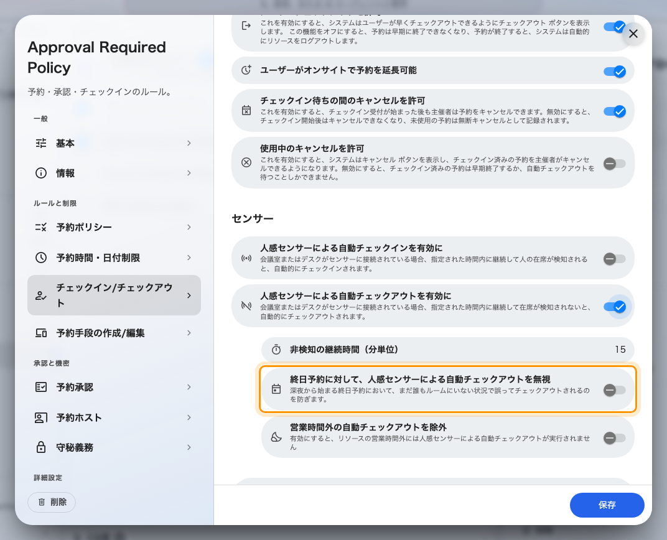Disable ユーザーがオンサイトで予約を延長可能 switch
The image size is (667, 540).
tap(615, 72)
